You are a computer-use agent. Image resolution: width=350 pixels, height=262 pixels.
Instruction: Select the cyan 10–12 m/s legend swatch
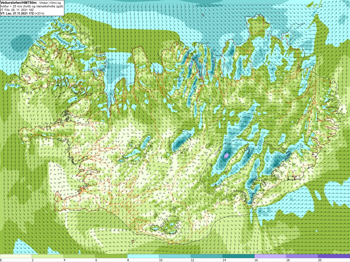[175, 256]
